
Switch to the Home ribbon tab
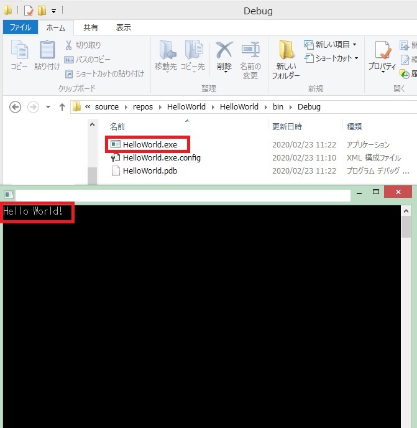(56, 27)
